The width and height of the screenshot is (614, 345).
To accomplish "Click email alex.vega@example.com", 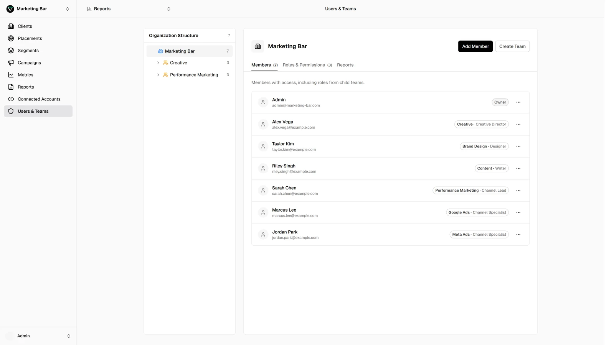I will click(x=294, y=128).
